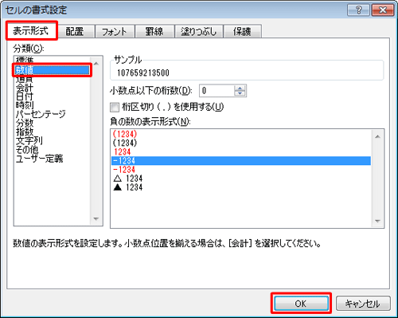The width and height of the screenshot is (398, 318).
Task: Choose white triangle △ 1234 format
Action: pos(241,179)
